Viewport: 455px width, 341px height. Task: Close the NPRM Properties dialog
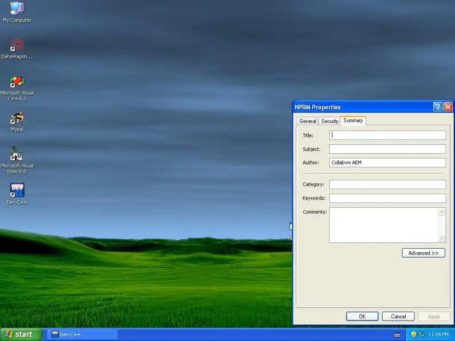coord(448,107)
